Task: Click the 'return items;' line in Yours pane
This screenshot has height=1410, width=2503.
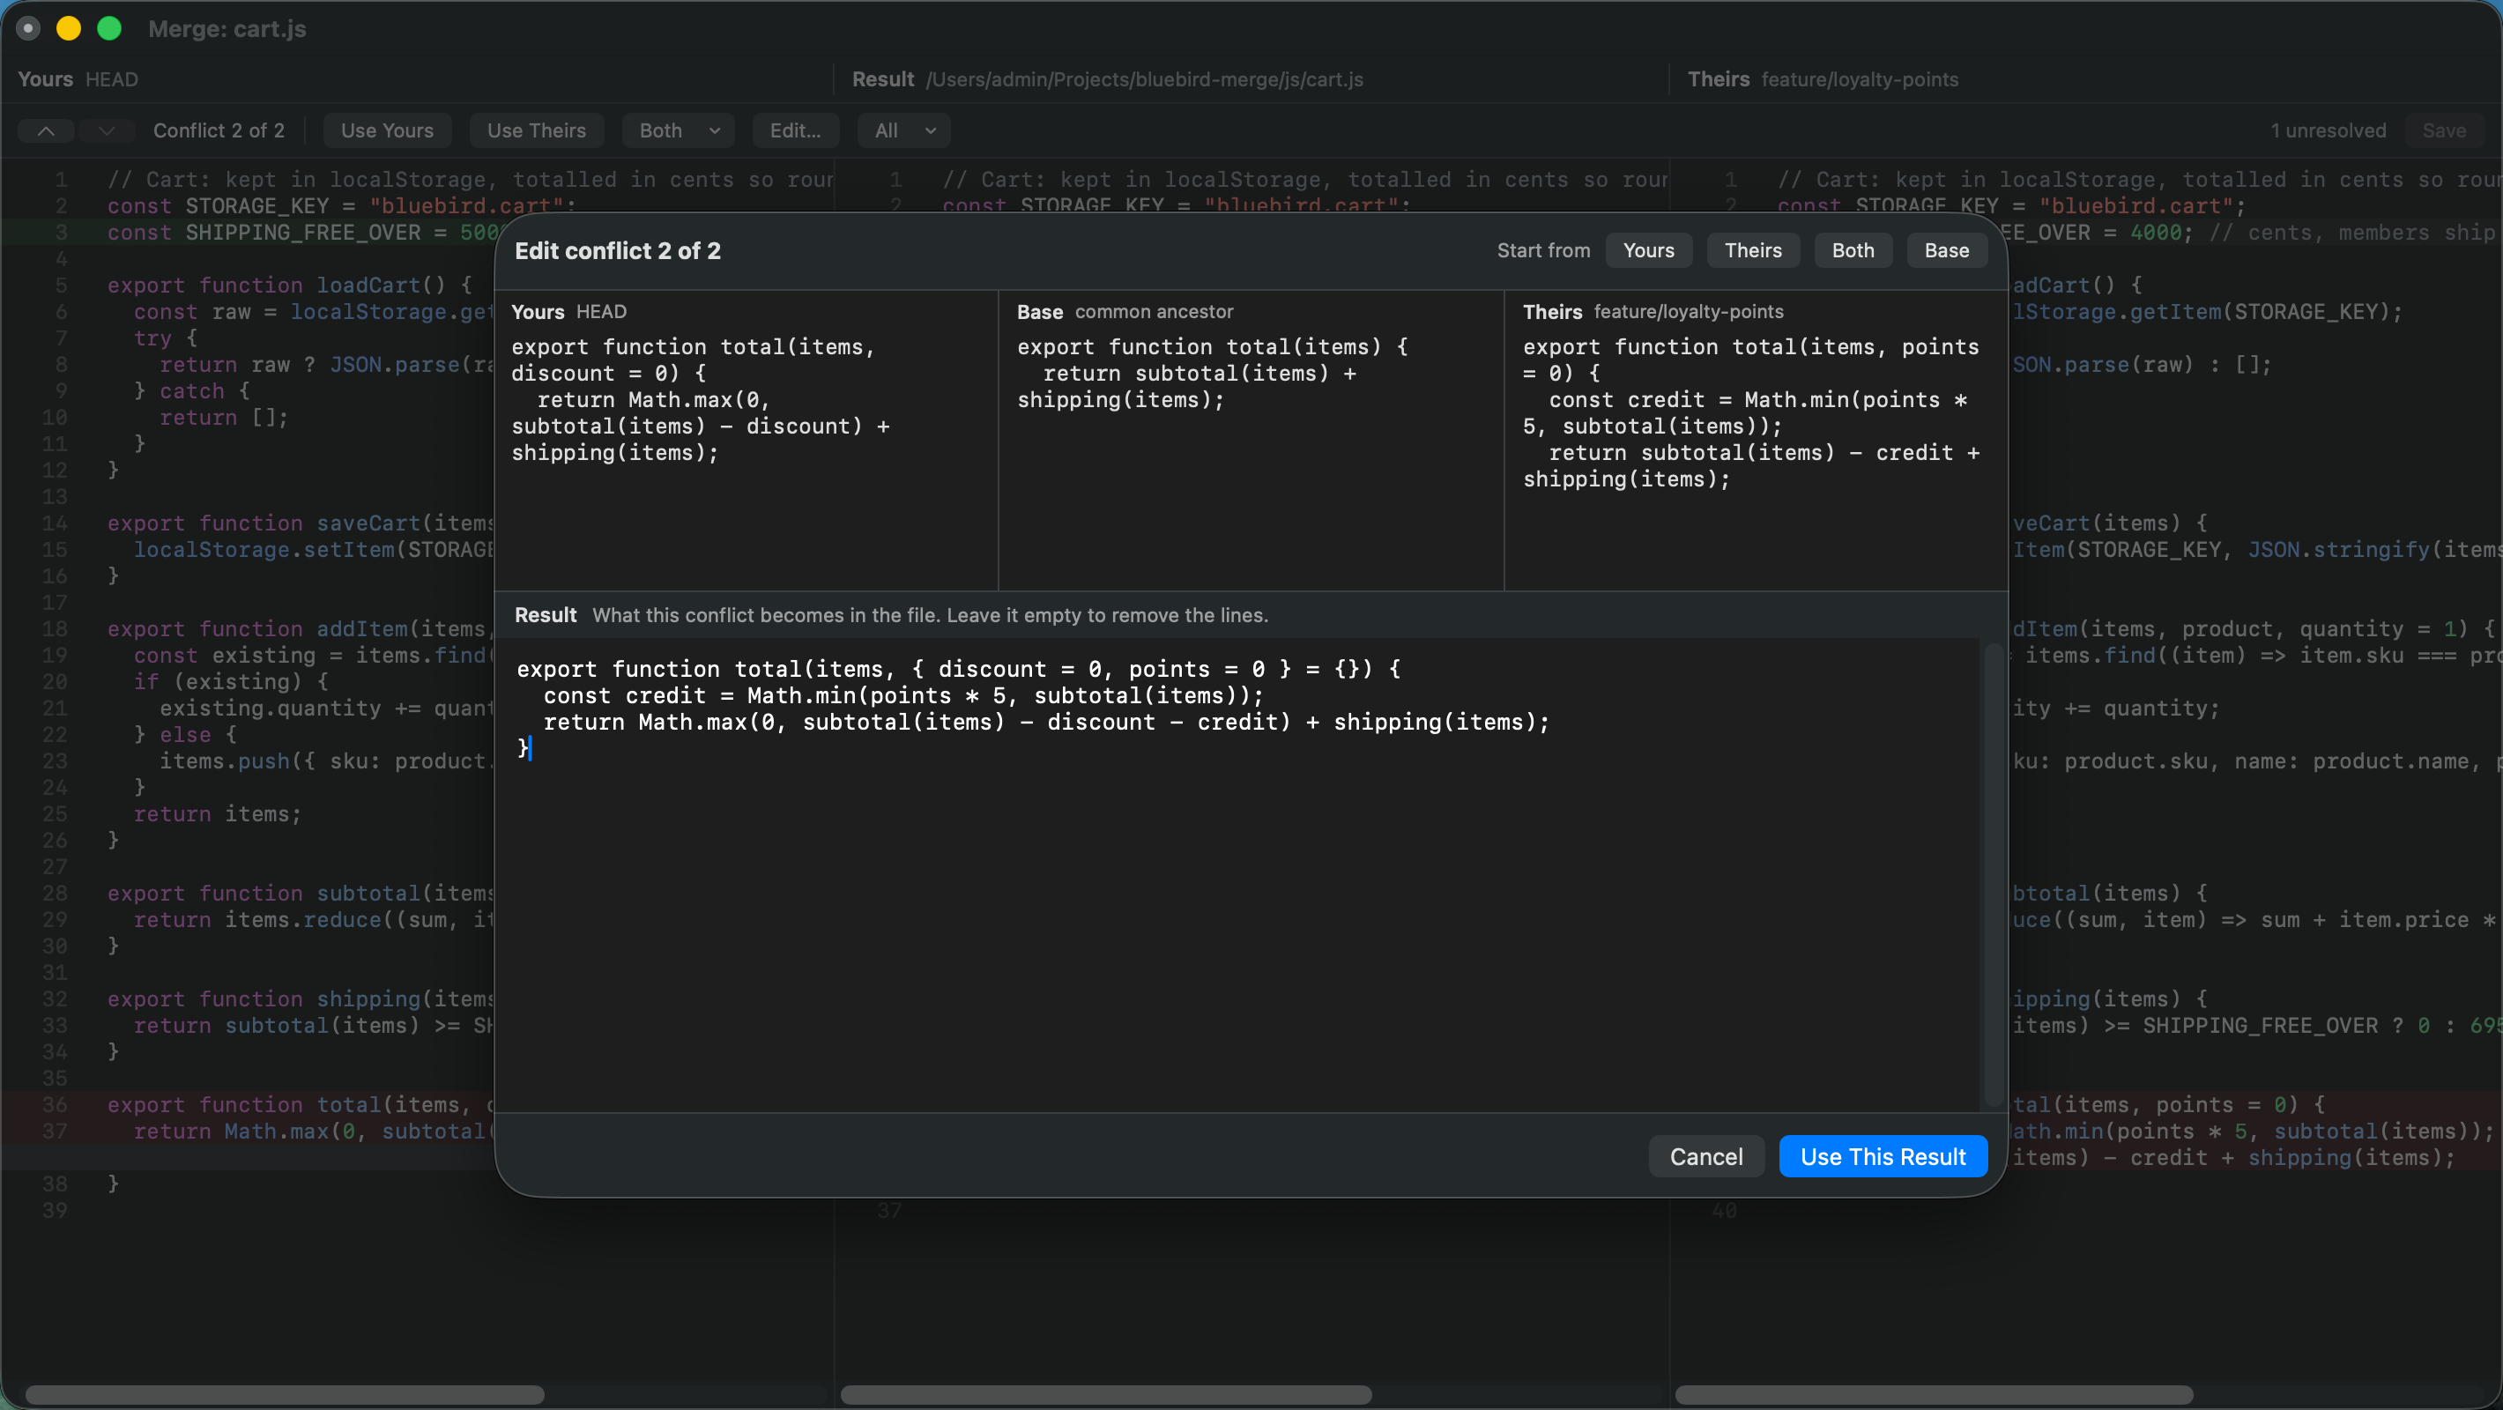Action: point(218,813)
